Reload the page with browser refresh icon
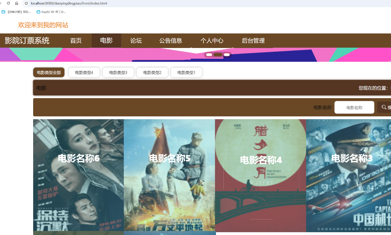 coord(8,3)
